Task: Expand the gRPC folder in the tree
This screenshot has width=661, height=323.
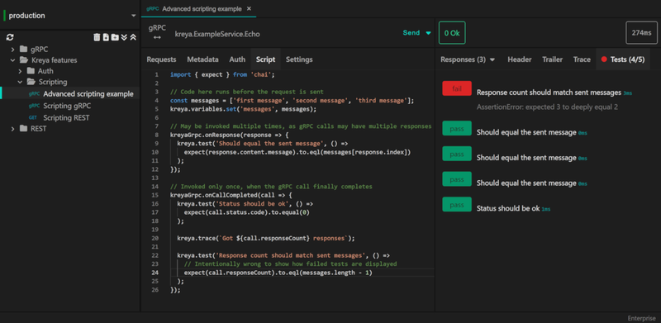Action: (x=12, y=49)
